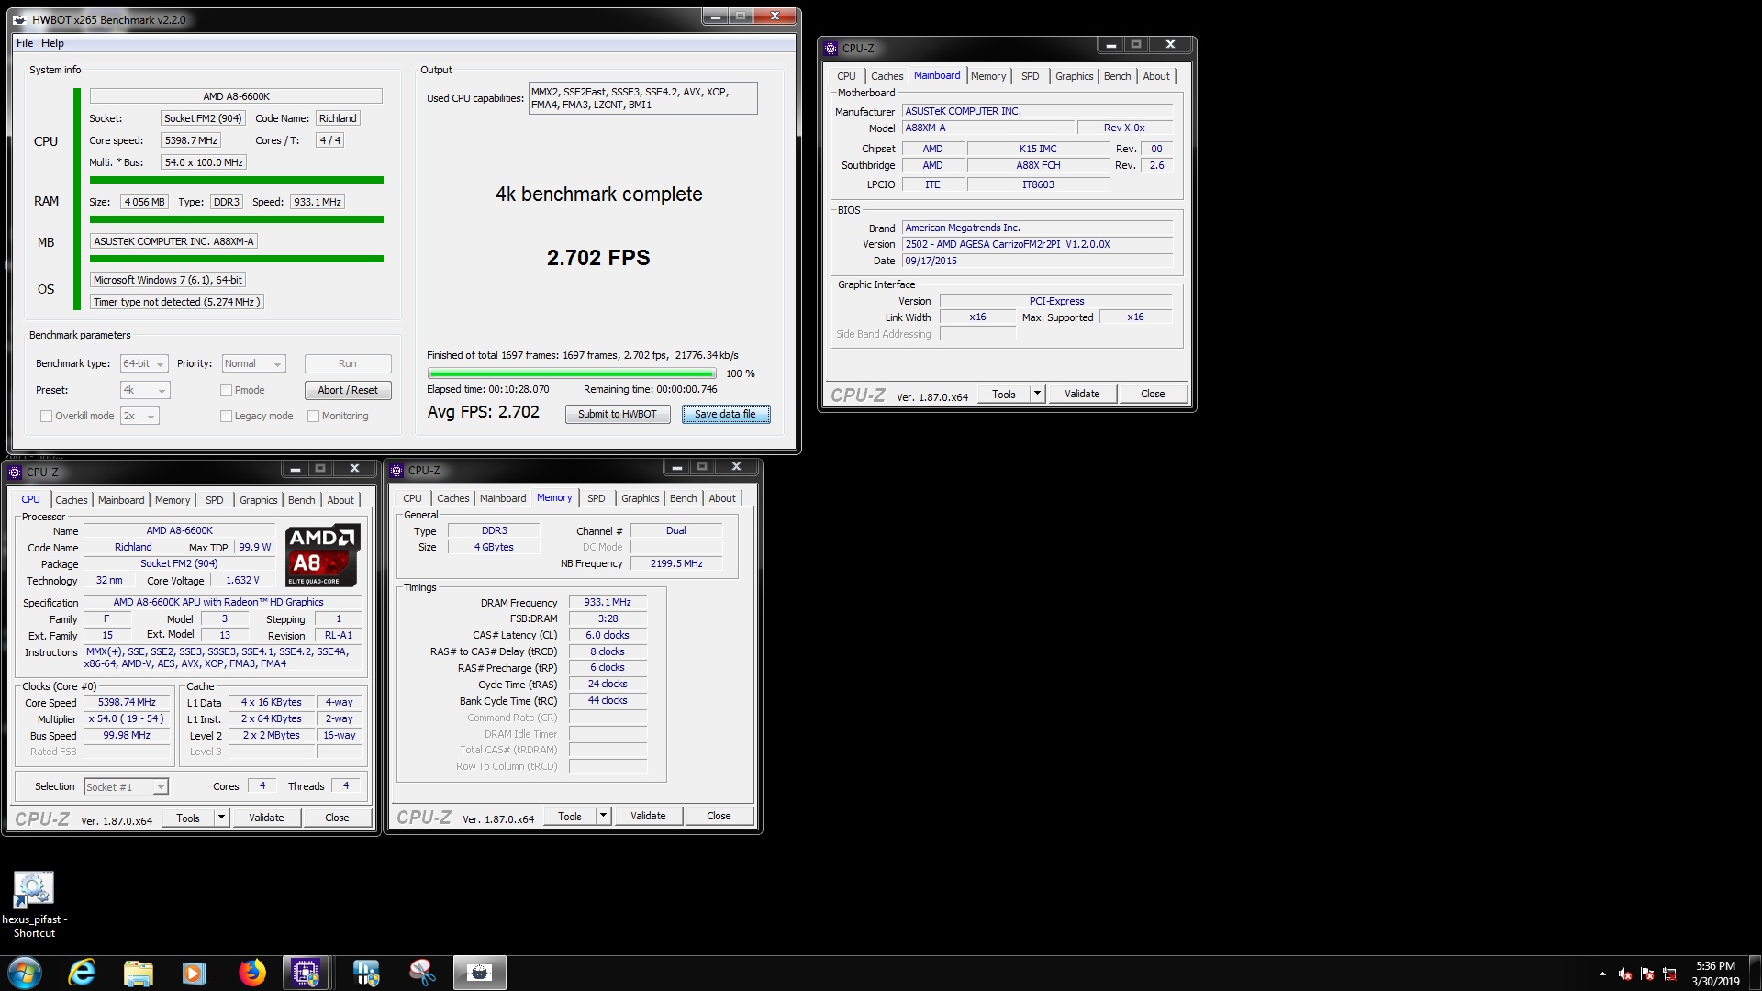Expand Tools arrow in Memory CPU-Z window
The height and width of the screenshot is (991, 1762).
603,816
